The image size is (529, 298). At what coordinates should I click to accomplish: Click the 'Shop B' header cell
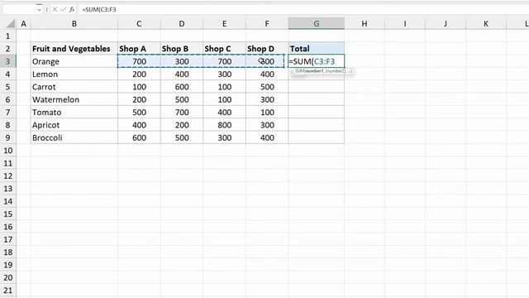(182, 49)
